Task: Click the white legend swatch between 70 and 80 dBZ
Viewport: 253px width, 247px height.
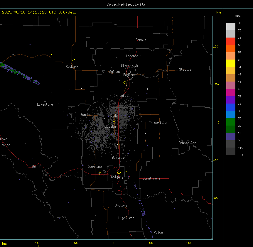Action: coord(231,27)
